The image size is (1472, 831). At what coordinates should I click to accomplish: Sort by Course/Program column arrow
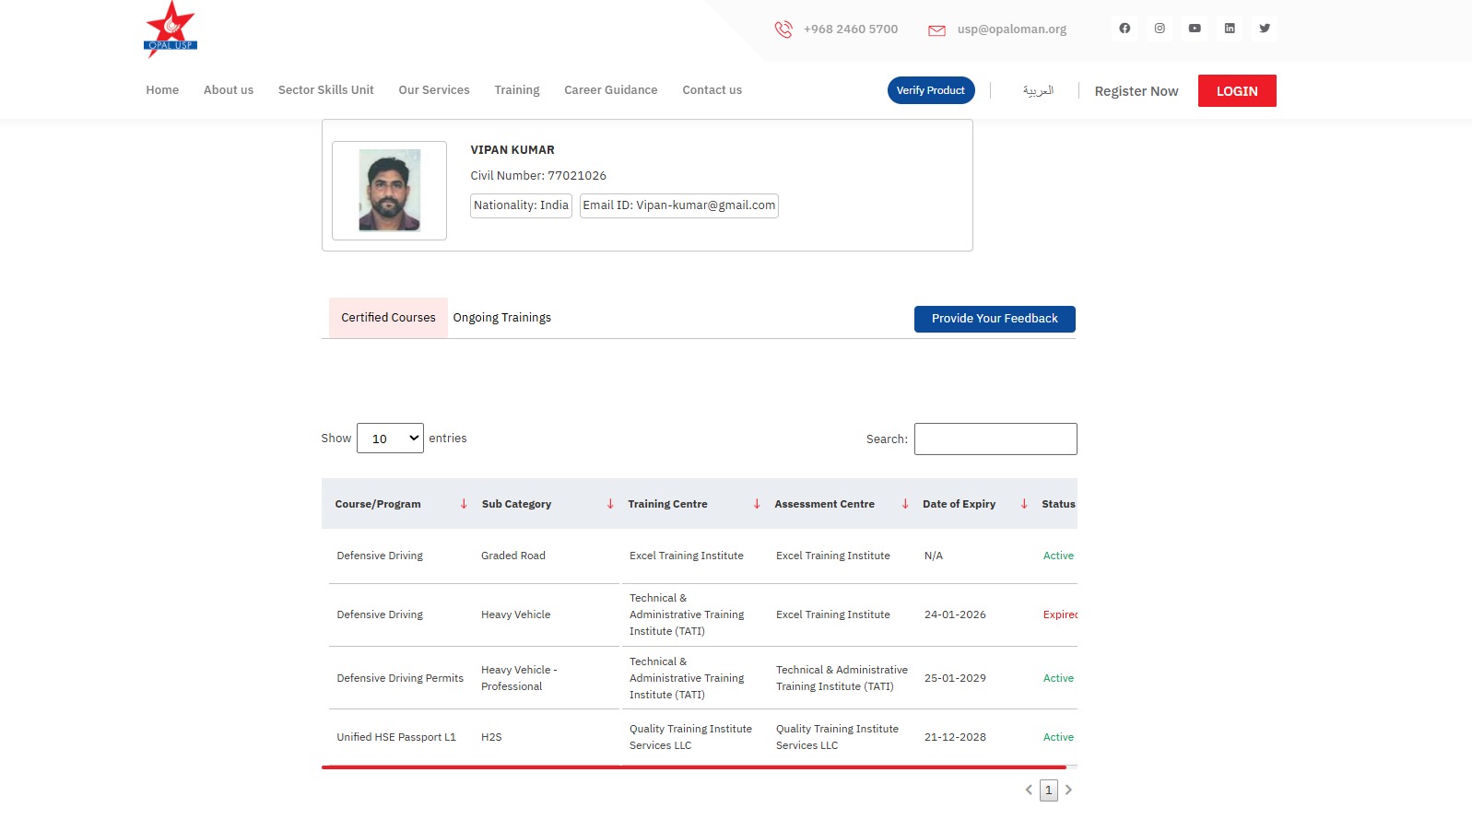tap(464, 504)
